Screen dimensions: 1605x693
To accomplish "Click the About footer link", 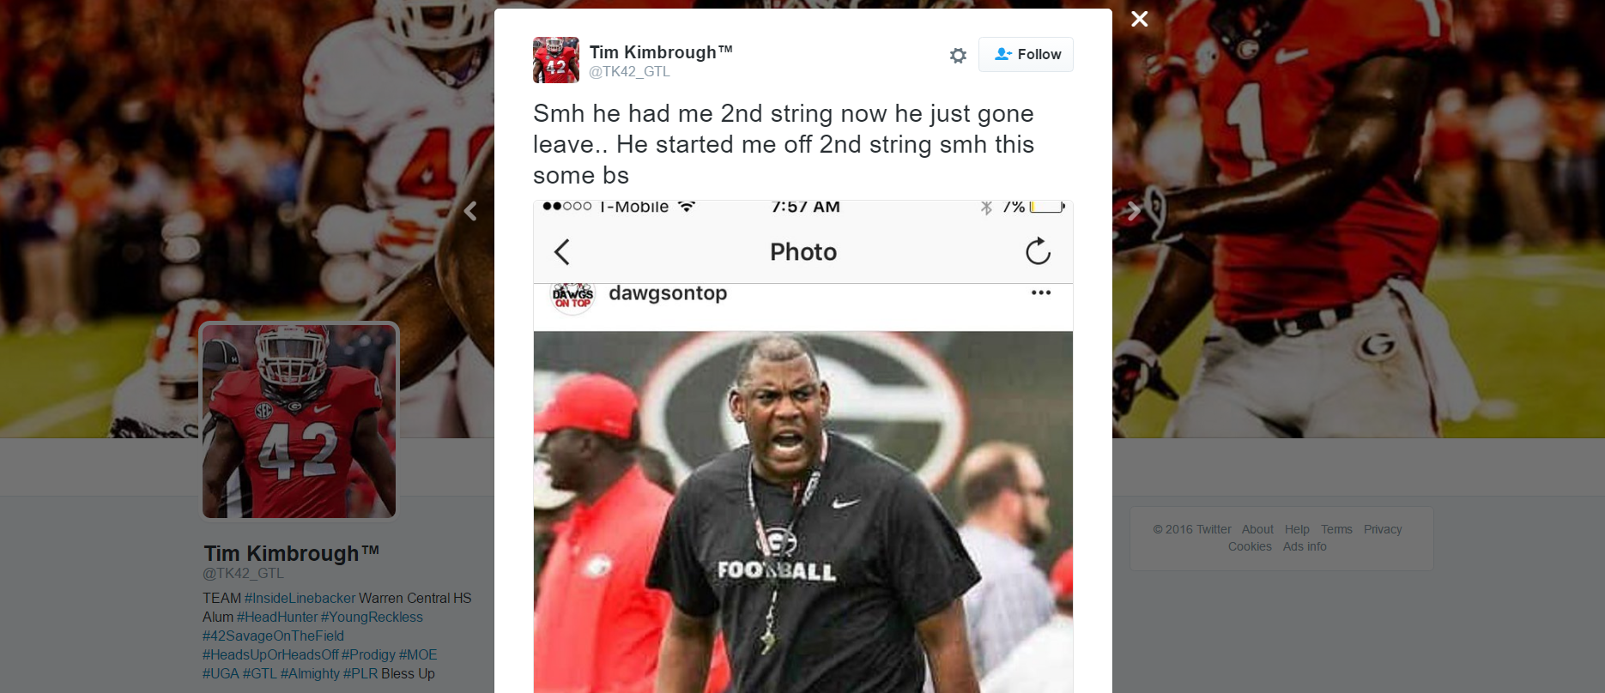I will click(1257, 529).
